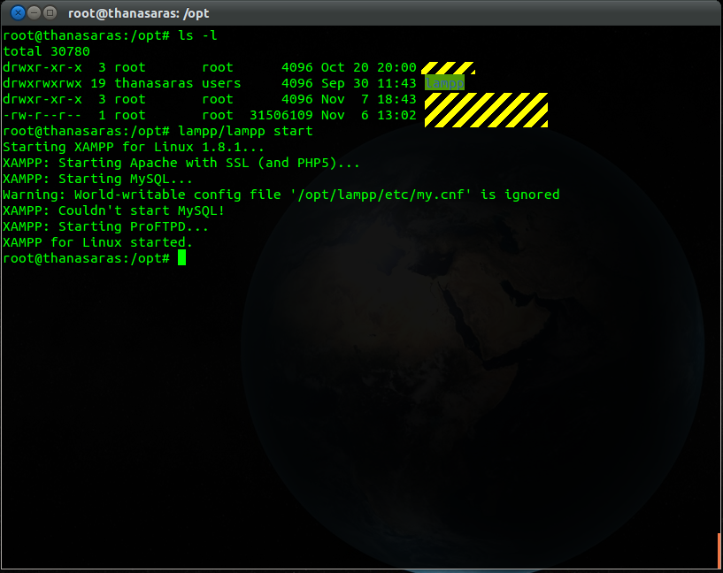Click the permissions '-rw-r--r--' text
723x573 pixels.
pos(42,115)
